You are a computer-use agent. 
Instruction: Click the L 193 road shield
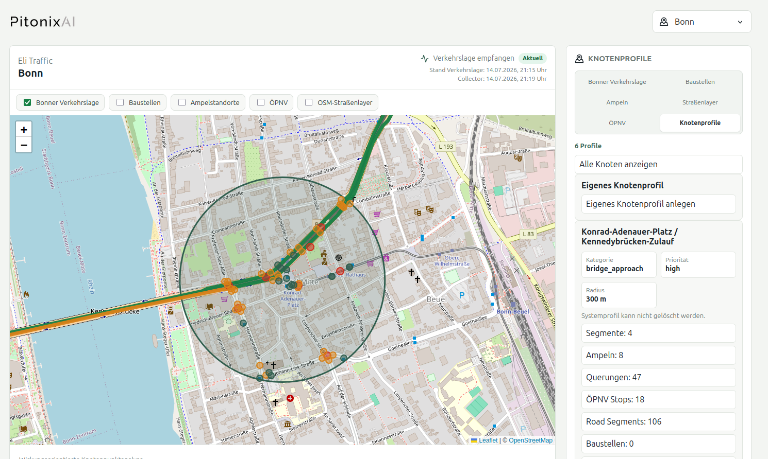click(x=446, y=147)
